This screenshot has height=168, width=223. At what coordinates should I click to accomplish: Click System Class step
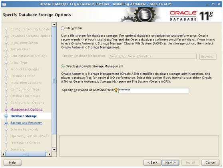20,49
